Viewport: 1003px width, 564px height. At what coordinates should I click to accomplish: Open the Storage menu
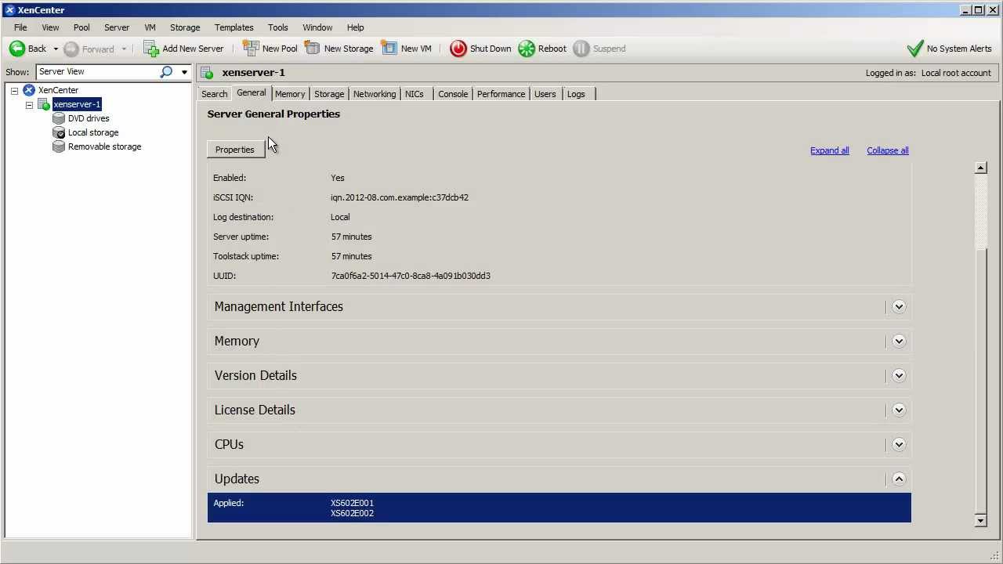185,27
